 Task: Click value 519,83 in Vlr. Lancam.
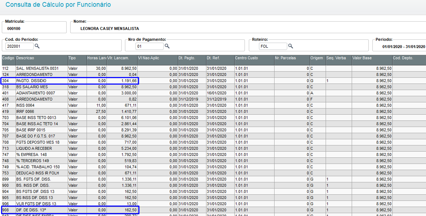coord(131,161)
